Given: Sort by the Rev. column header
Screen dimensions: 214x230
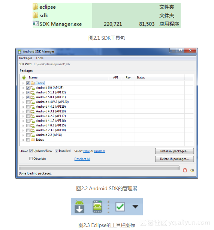Looking at the screenshot, I should click(129, 77).
